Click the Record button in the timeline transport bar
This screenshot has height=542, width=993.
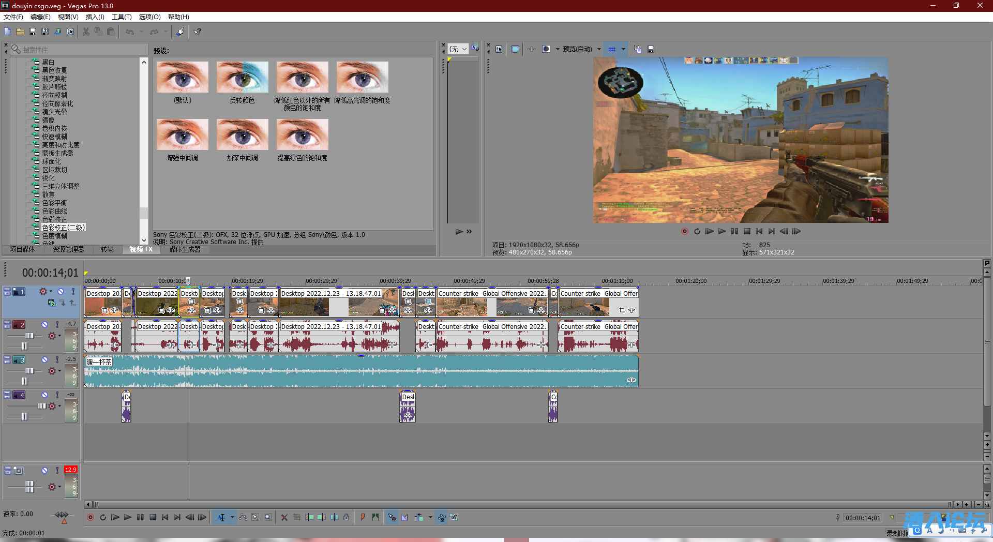pos(91,517)
